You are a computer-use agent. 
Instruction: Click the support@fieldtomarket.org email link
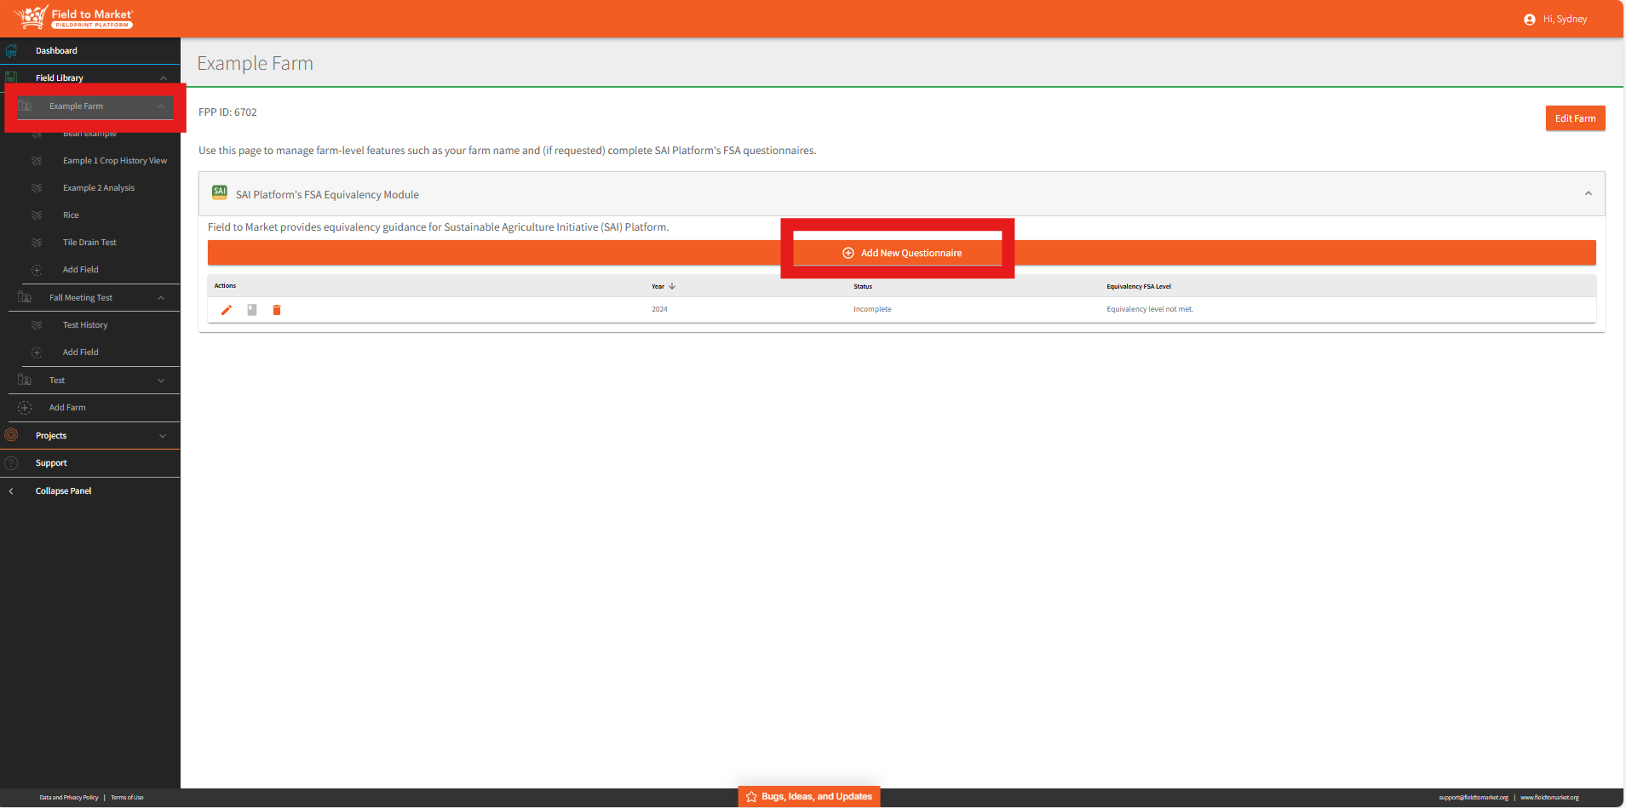click(1474, 798)
